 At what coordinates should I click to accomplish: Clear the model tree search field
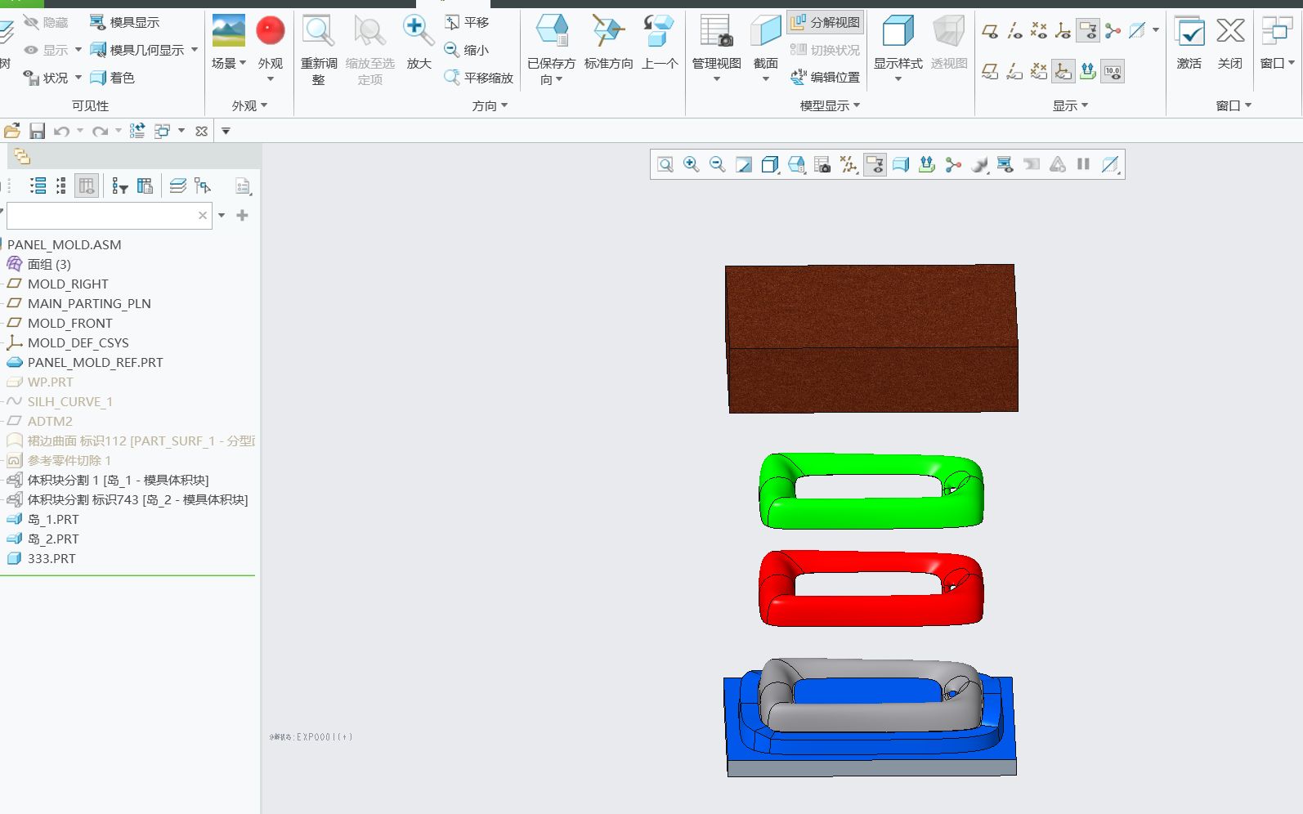[203, 216]
